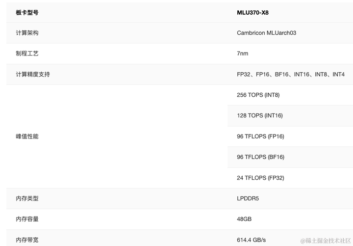Select the 256 TOPS (INT8) cell
Image resolution: width=353 pixels, height=246 pixels.
coord(258,95)
